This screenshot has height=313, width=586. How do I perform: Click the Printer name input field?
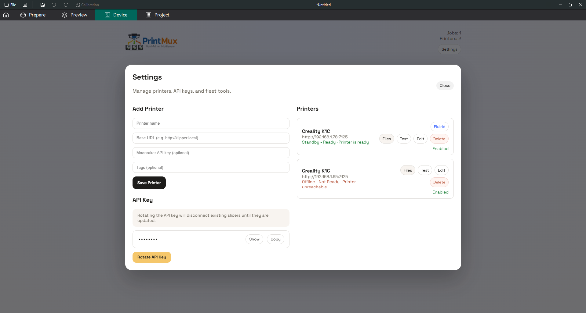211,123
